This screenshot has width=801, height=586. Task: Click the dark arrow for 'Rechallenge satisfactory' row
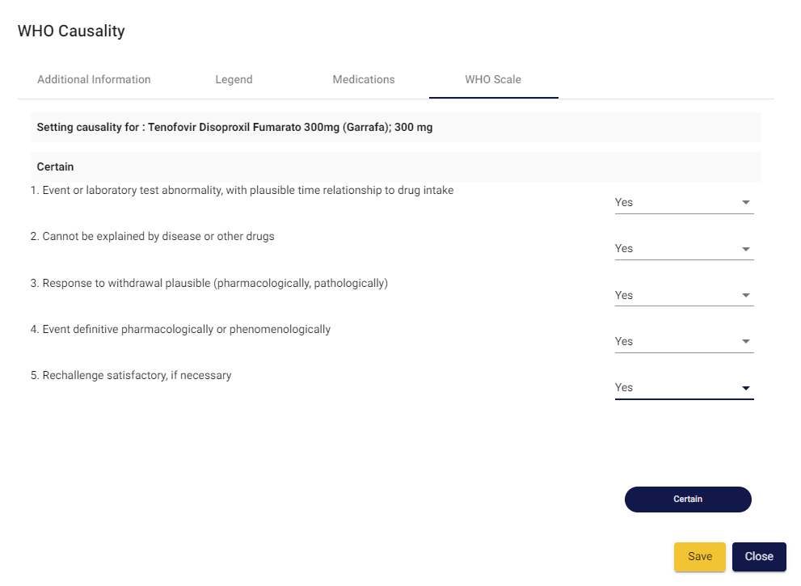pyautogui.click(x=745, y=388)
